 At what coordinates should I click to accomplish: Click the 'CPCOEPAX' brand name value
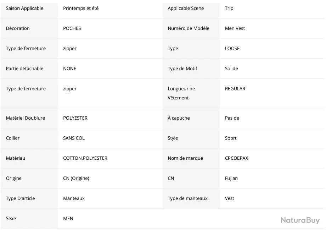point(236,158)
